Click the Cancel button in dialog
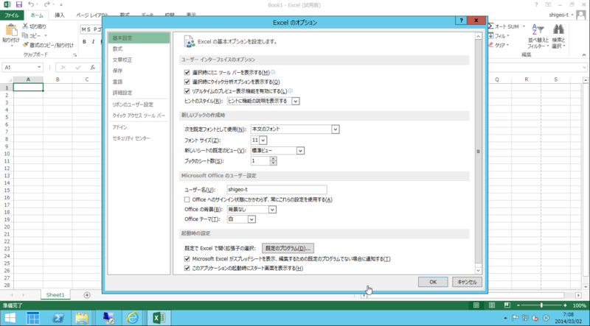Image resolution: width=590 pixels, height=326 pixels. [x=467, y=282]
